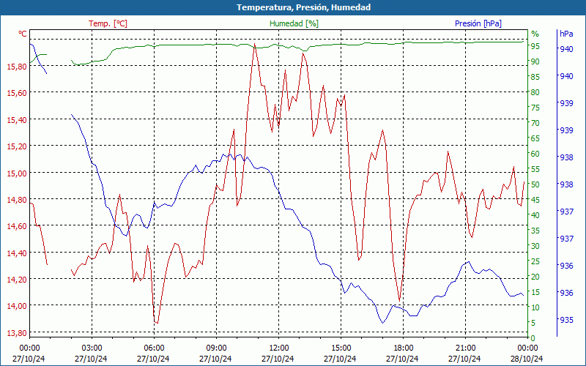Click the '60' humidity axis value
The height and width of the screenshot is (366, 586).
tap(535, 154)
